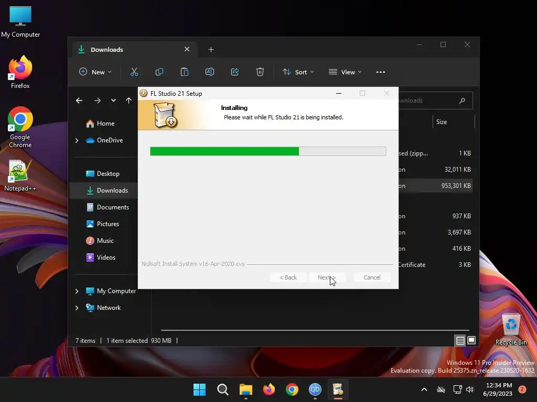Select the file row sized 416 KB
537x402 pixels.
click(435, 249)
